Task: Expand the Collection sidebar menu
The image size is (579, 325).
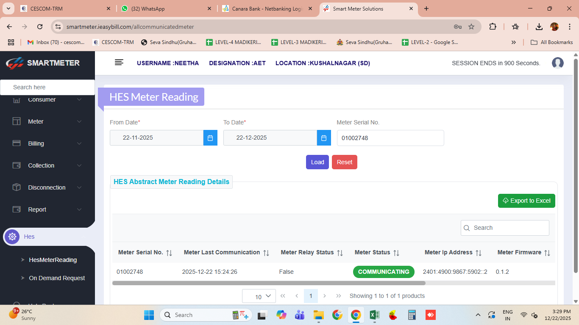Action: 47,165
